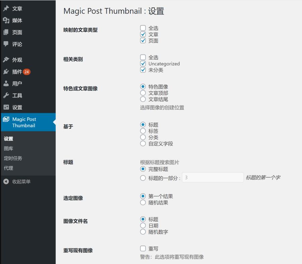
Task: Select 标题 under 基于
Action: 143,125
